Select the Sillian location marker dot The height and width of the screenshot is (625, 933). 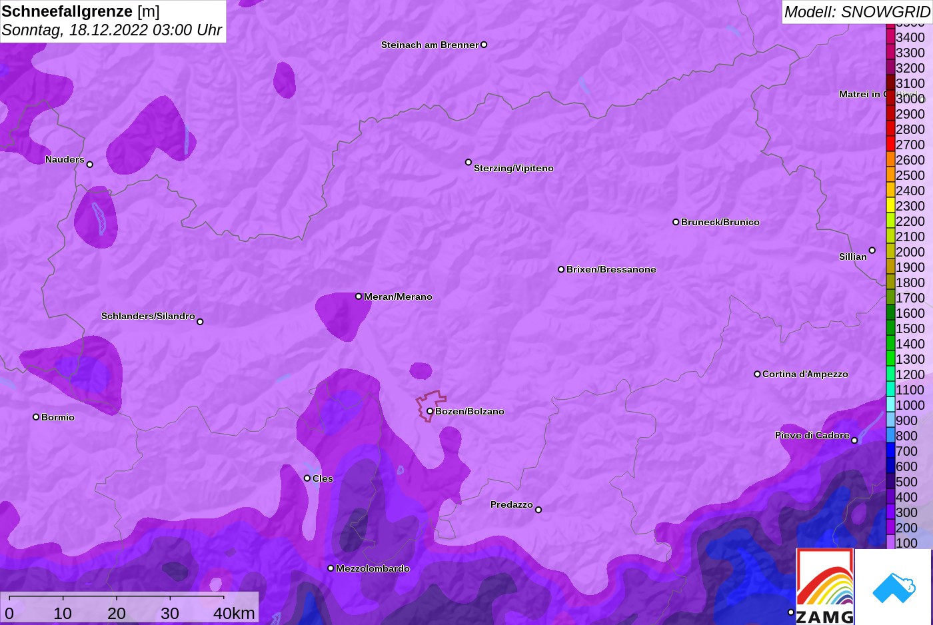click(872, 251)
